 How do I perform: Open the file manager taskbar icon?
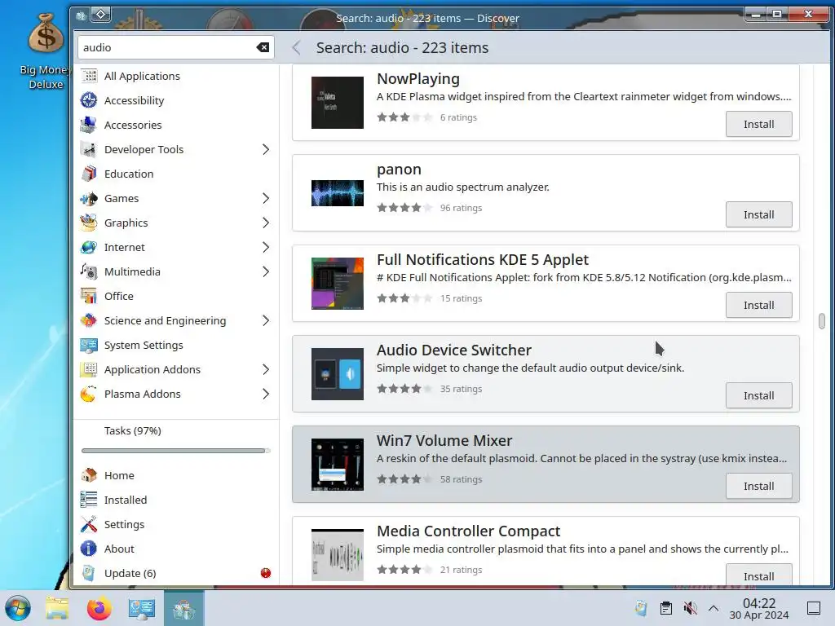[57, 608]
